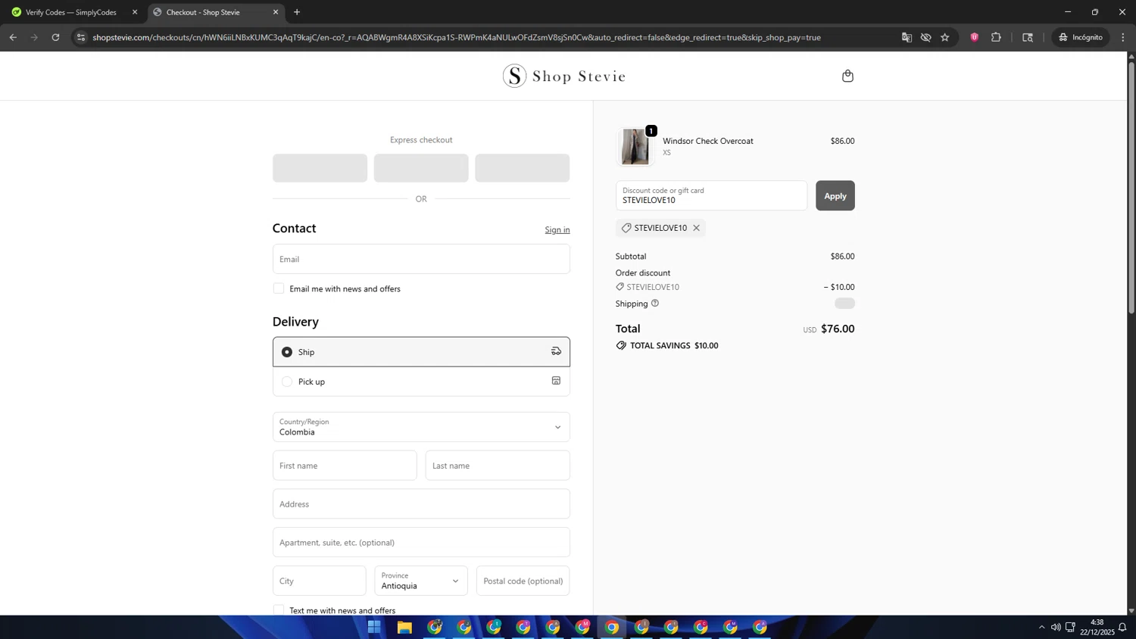Focus the Email input field
Image resolution: width=1136 pixels, height=639 pixels.
tap(421, 259)
